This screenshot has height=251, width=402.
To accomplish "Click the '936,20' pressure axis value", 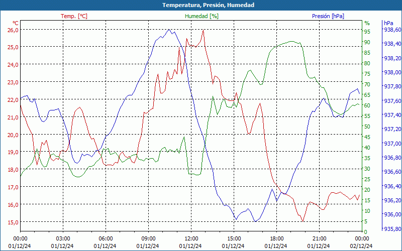I will pos(392,200).
